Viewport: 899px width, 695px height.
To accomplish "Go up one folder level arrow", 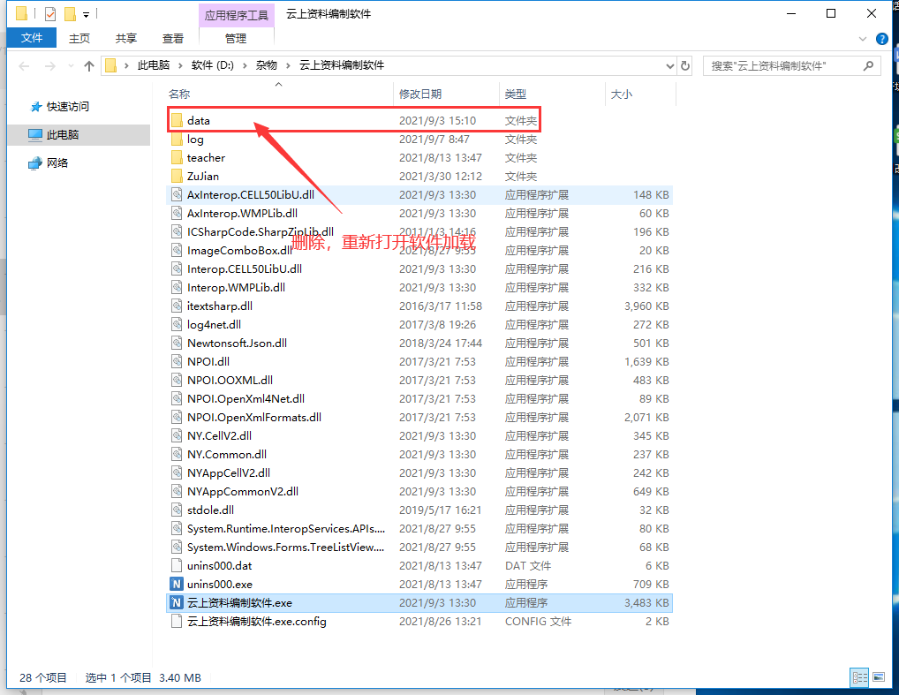I will [88, 65].
